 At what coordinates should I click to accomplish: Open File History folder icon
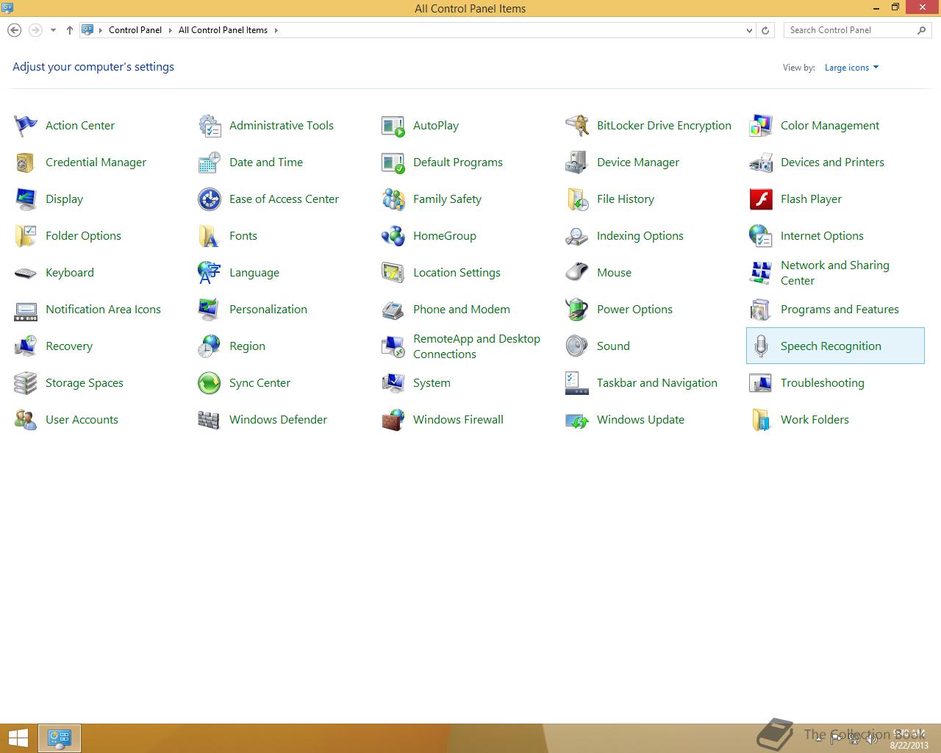577,199
